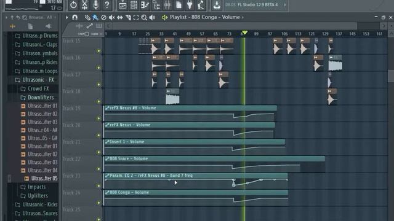Mute Track 22 with its green switch
Viewport: 394px width, 221px height.
pyautogui.click(x=98, y=169)
